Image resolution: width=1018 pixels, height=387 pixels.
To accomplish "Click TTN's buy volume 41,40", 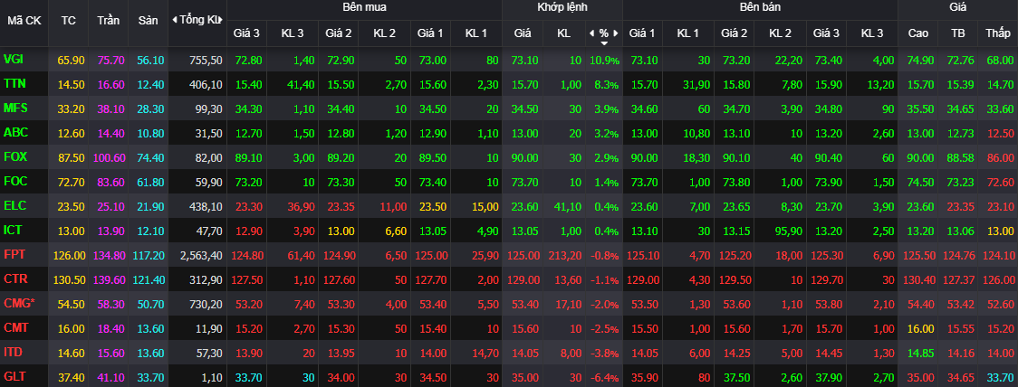I will [x=302, y=84].
